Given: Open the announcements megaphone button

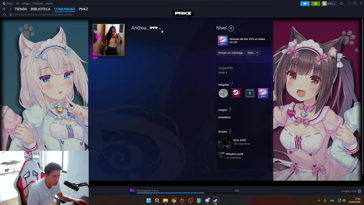Looking at the screenshot, I should (x=305, y=3).
